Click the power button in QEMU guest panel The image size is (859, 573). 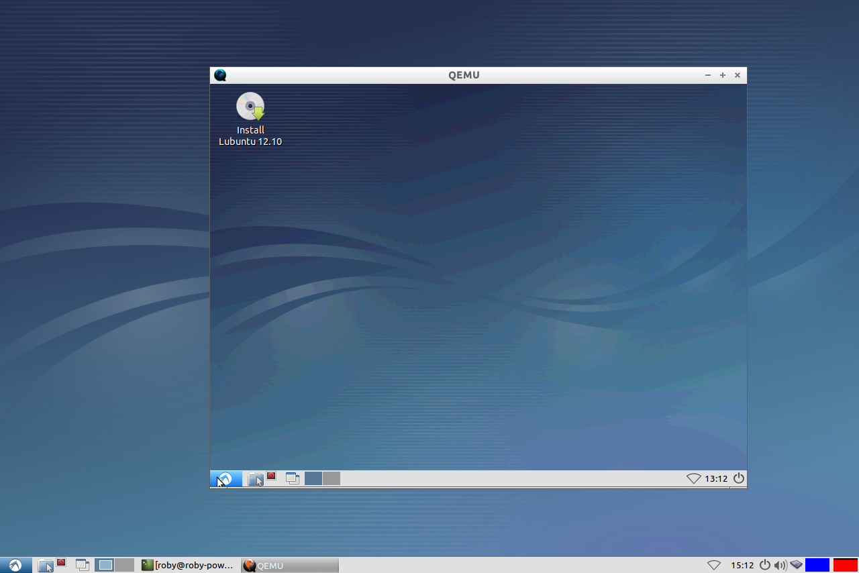739,478
